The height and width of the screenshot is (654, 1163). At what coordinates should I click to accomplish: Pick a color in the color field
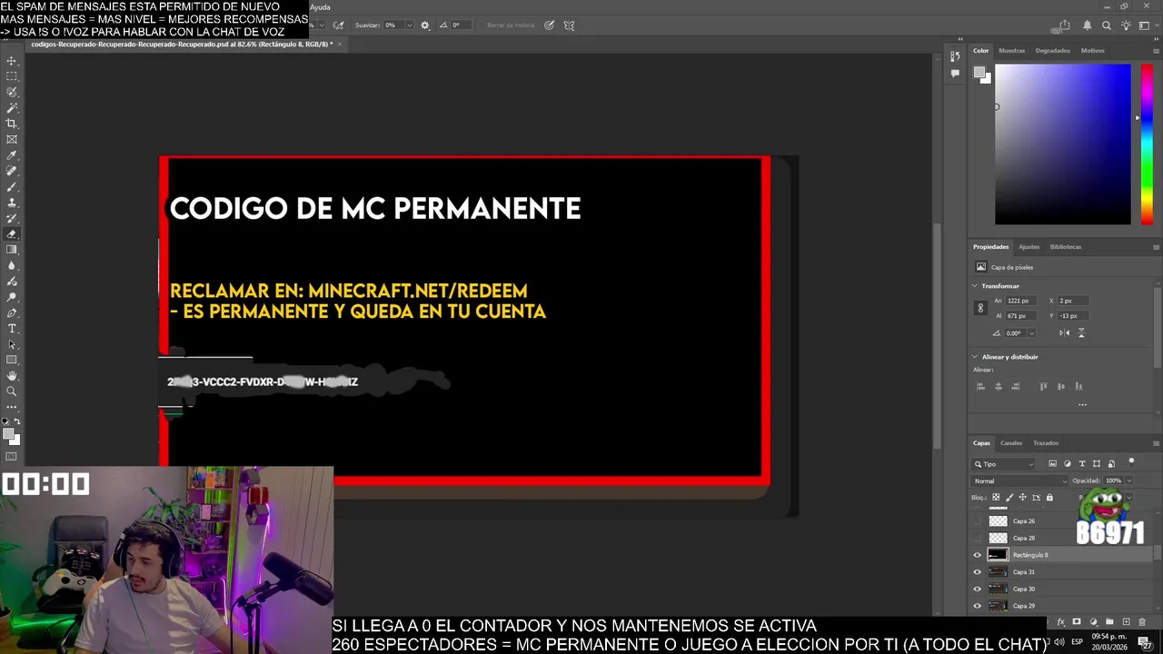[x=1063, y=144]
